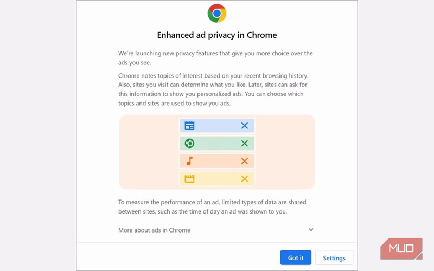Click the blue web page topic icon
434x271 pixels.
click(189, 126)
